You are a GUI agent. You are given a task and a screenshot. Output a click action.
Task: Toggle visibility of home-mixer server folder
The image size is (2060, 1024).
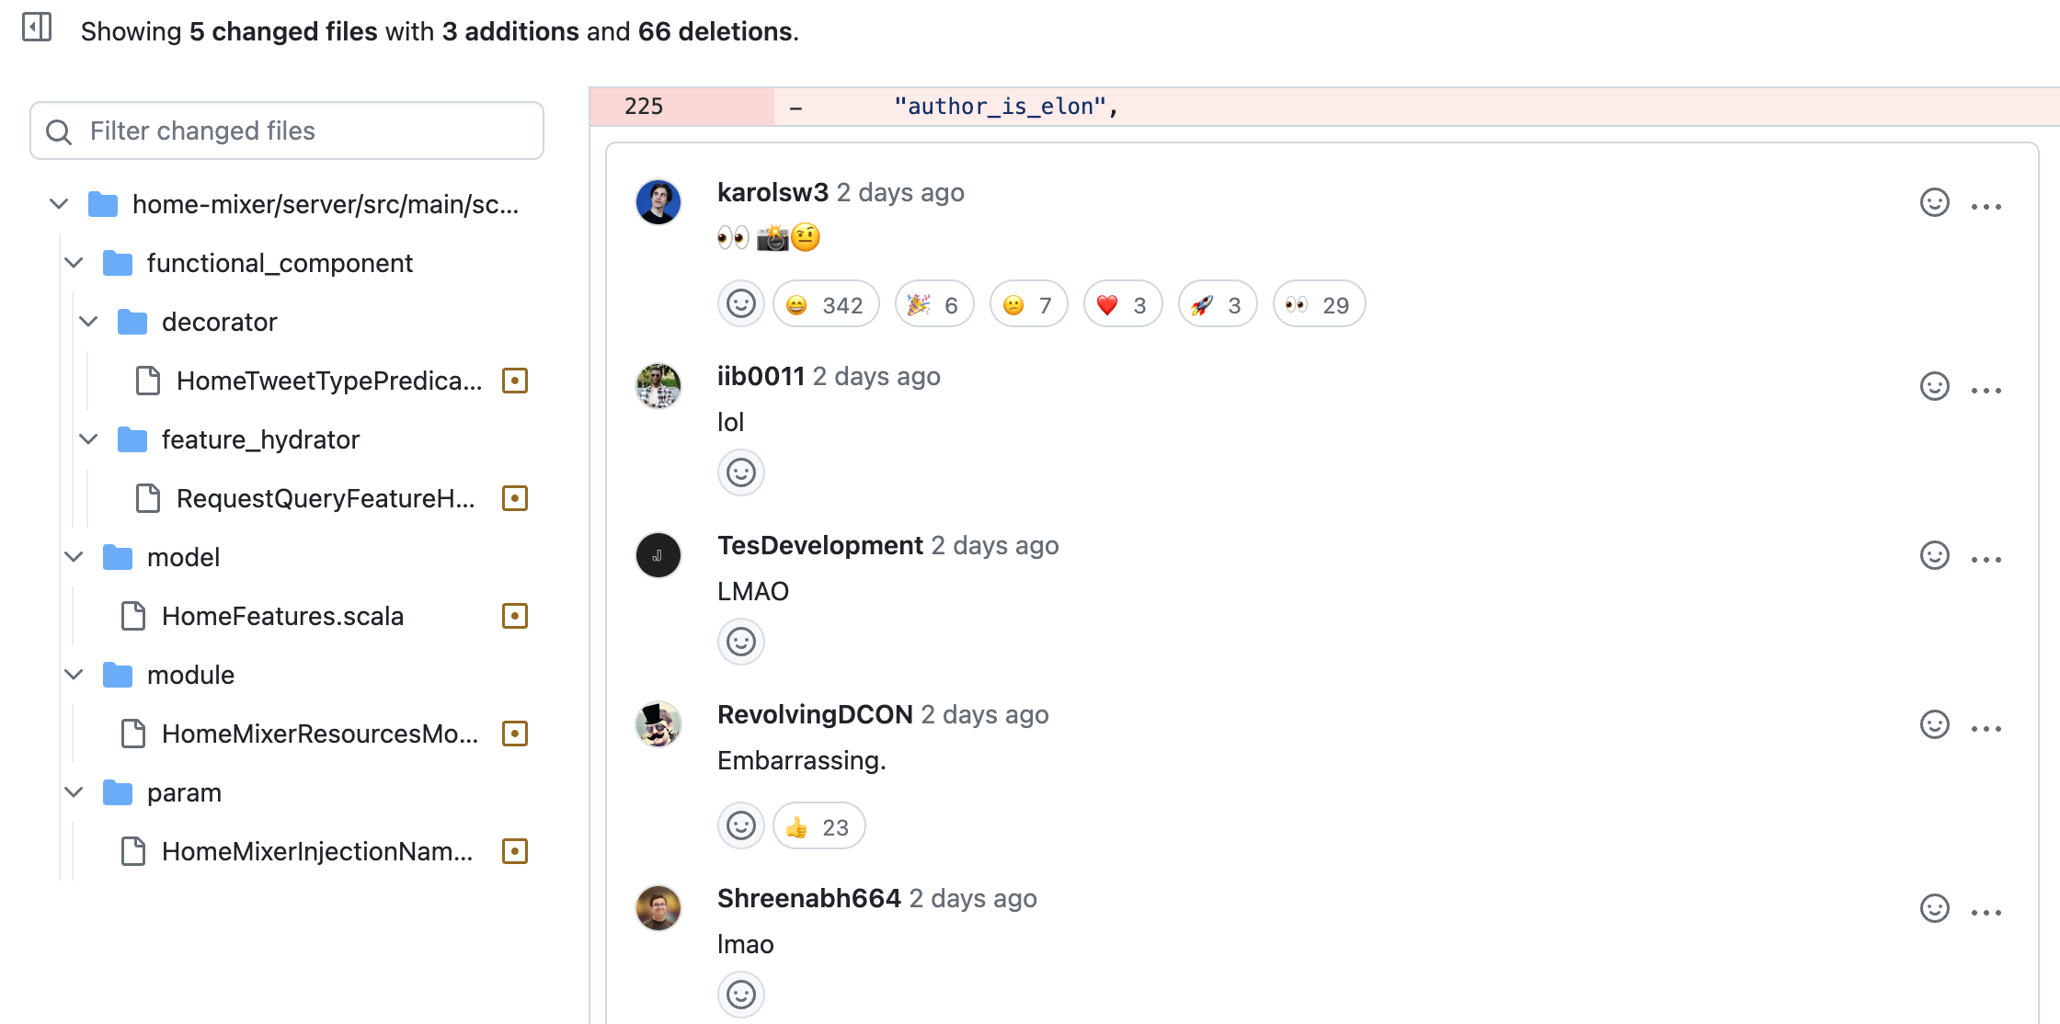pos(59,203)
